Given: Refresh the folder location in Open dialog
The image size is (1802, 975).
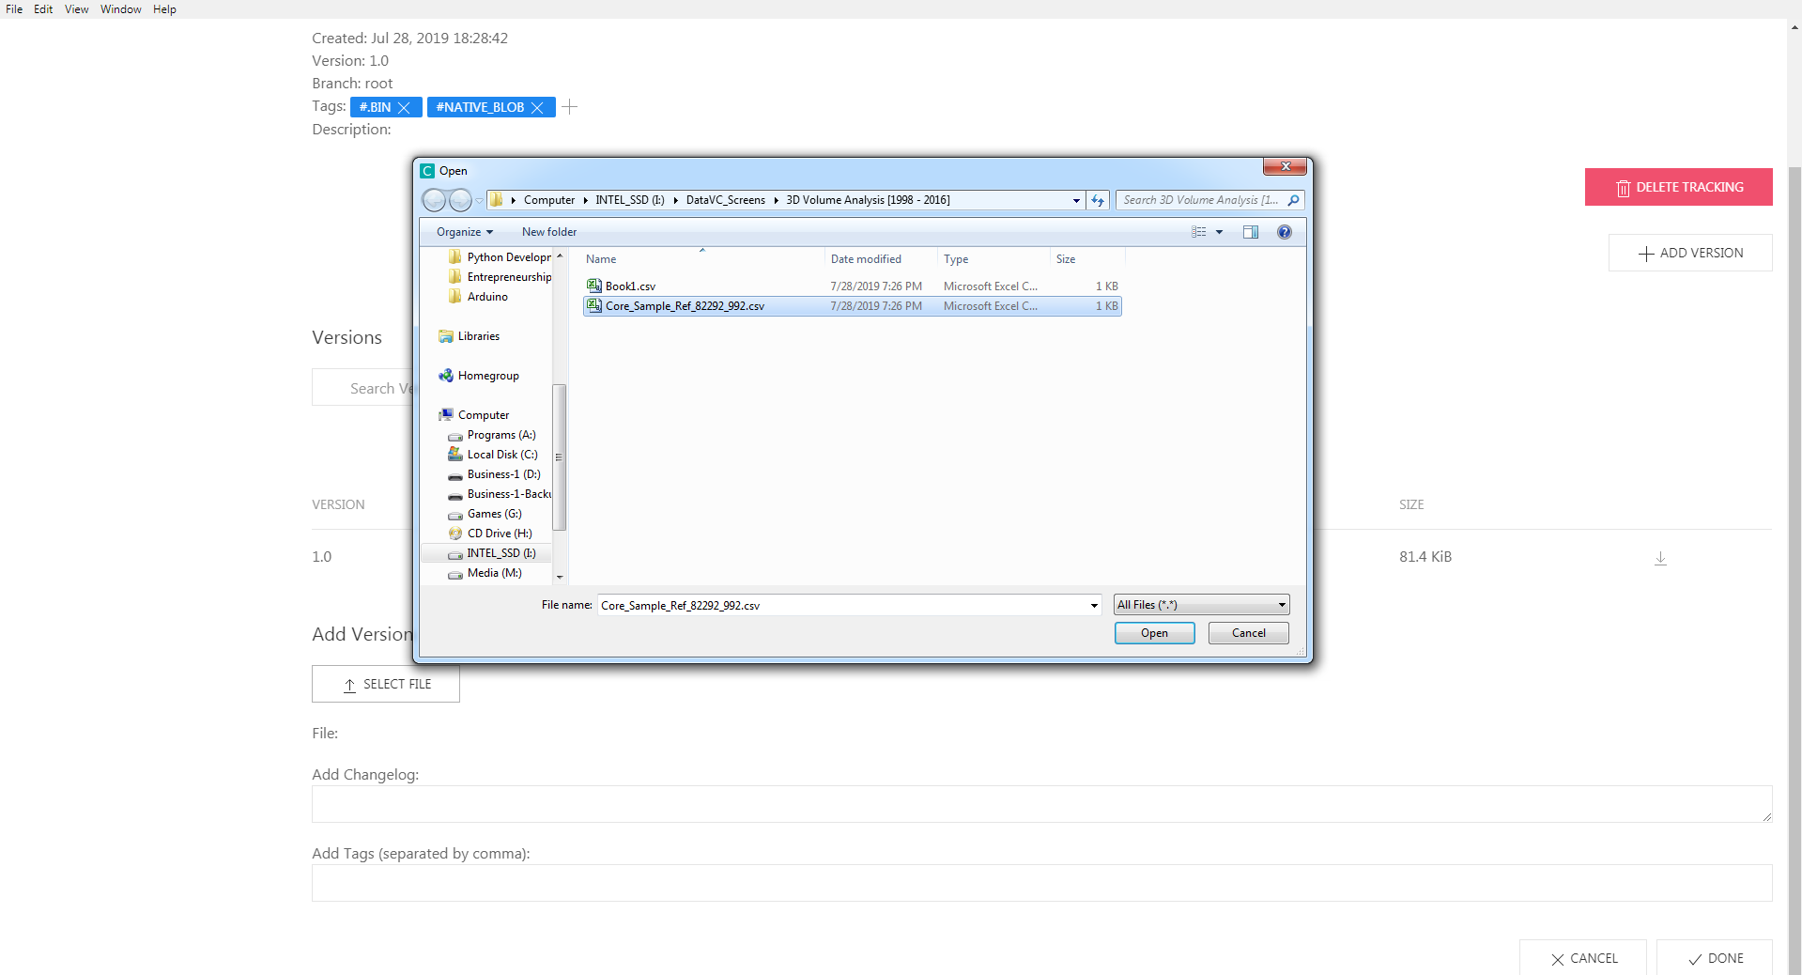Looking at the screenshot, I should click(1098, 200).
